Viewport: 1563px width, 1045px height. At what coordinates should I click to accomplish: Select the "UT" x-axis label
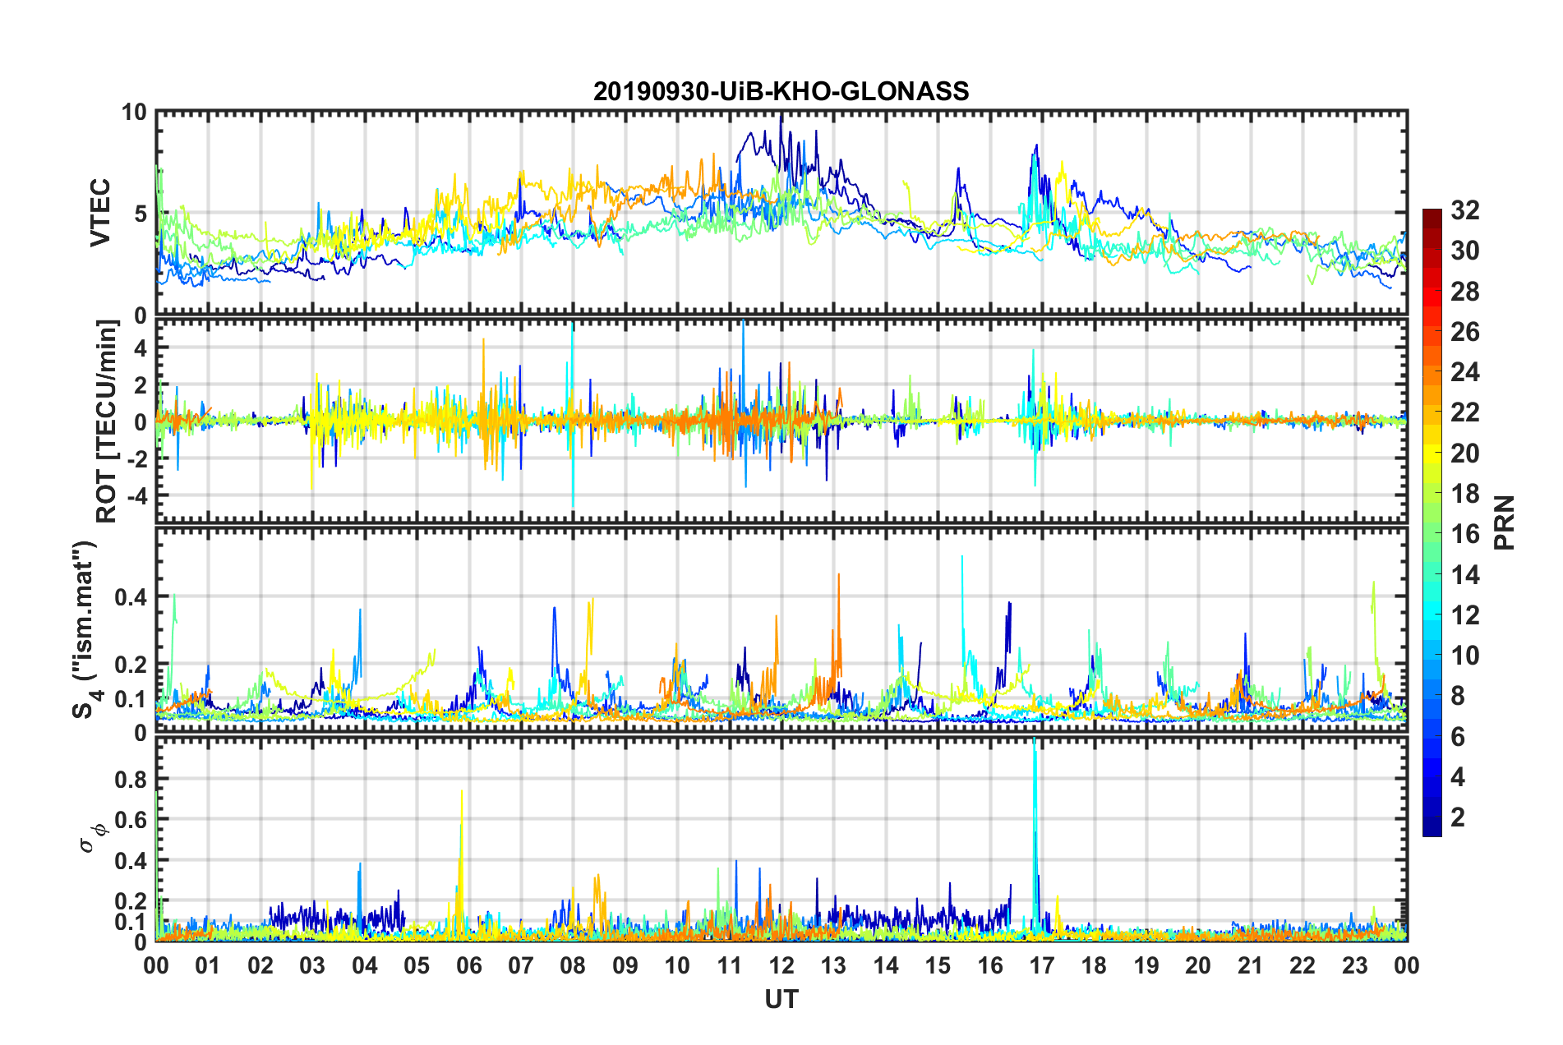click(781, 999)
